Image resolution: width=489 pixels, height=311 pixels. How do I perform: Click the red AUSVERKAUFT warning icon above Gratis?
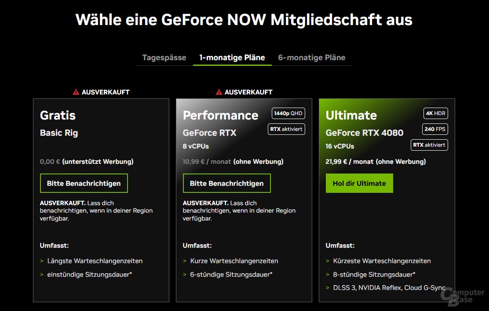[76, 92]
